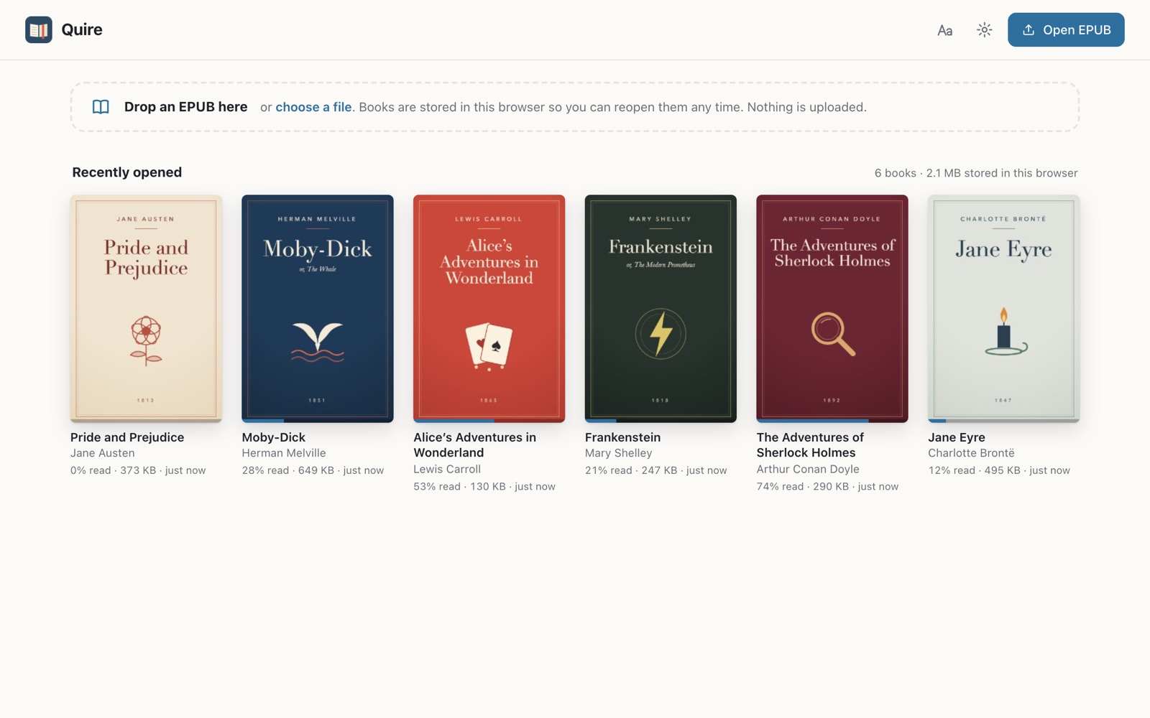The height and width of the screenshot is (718, 1150).
Task: Open Alice's Adventures in Wonderland cover
Action: click(x=489, y=308)
